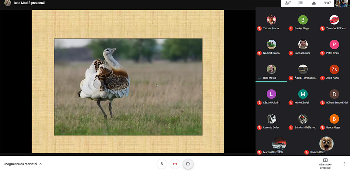Click self-view thumbnail in top-right corner
The height and width of the screenshot is (171, 350).
[342, 3]
